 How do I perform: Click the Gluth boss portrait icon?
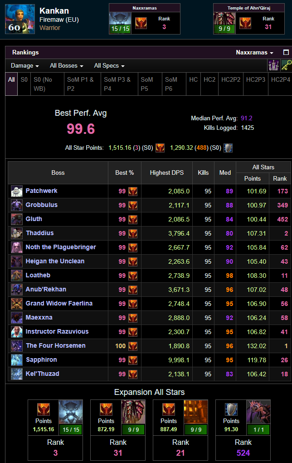(16, 219)
